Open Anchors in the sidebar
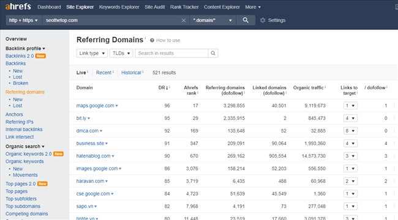398x220 pixels. click(14, 114)
